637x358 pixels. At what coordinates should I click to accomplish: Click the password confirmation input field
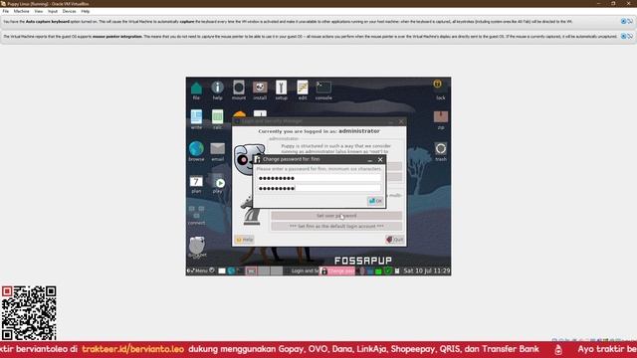(319, 188)
